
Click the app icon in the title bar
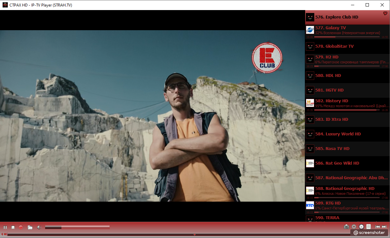tap(5, 5)
